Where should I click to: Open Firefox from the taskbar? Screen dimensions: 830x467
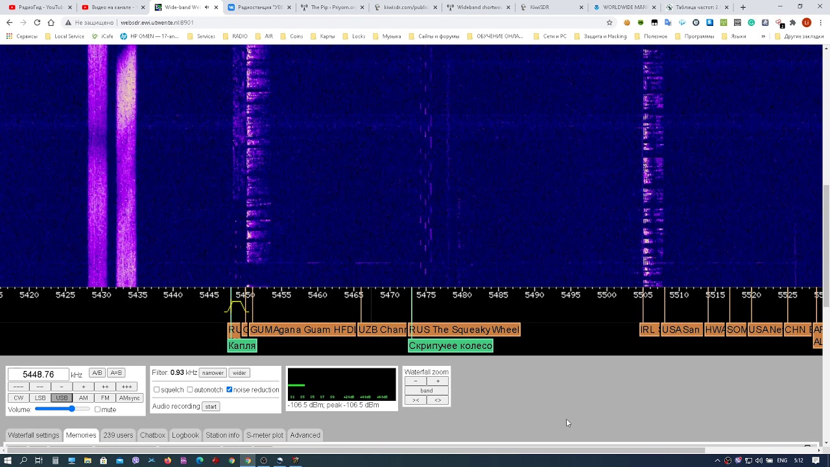point(167,461)
